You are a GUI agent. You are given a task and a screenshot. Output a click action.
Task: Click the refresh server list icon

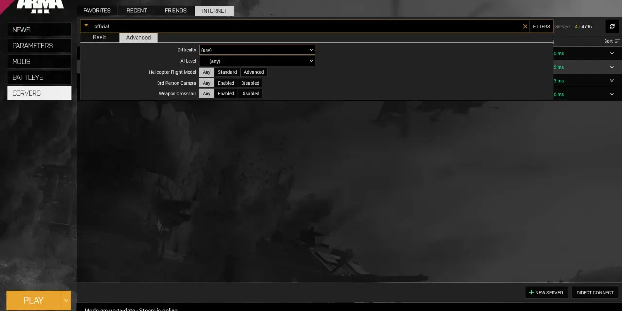click(612, 26)
